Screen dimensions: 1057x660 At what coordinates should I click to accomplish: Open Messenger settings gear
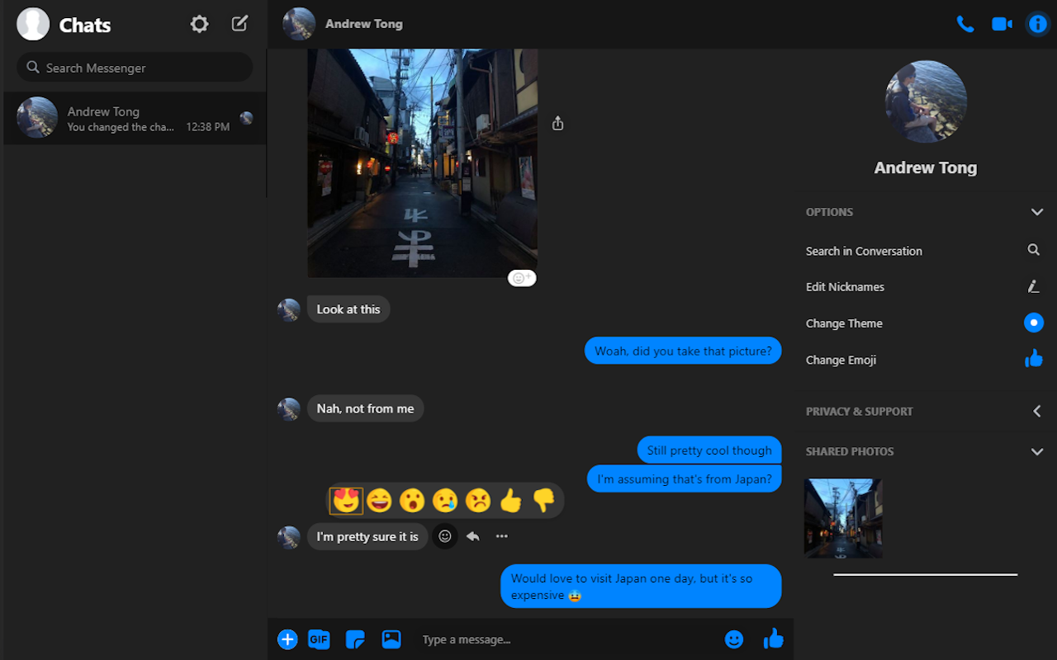click(199, 24)
